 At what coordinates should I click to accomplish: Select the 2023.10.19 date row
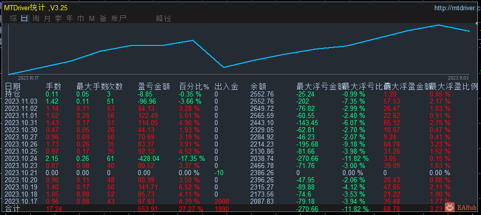(21, 187)
